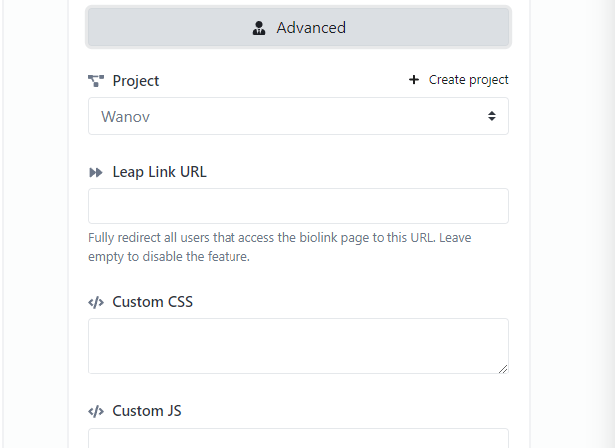Click the Leap Link URL help text
Viewport: 615px width, 448px height.
coord(263,247)
